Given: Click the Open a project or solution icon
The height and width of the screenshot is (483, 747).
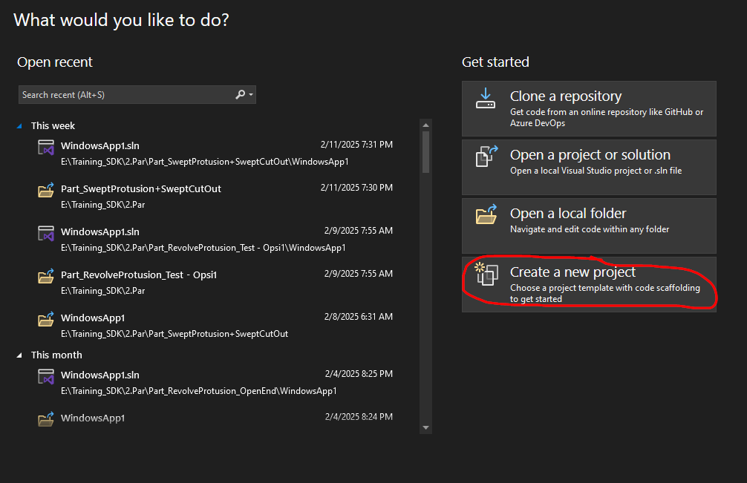Looking at the screenshot, I should click(486, 157).
